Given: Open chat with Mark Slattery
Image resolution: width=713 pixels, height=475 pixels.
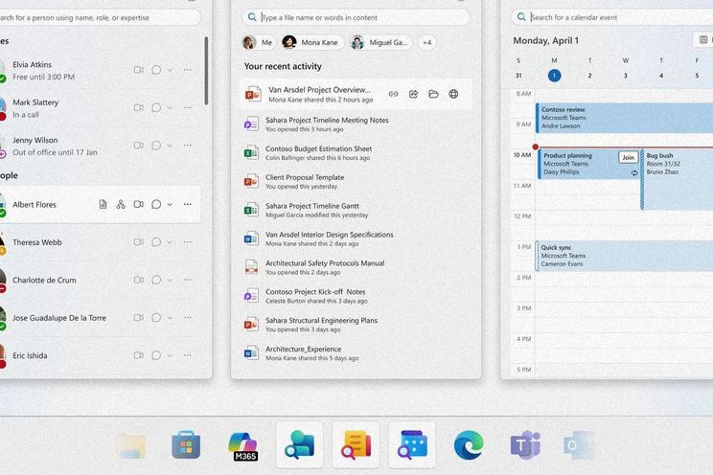Looking at the screenshot, I should click(x=156, y=107).
